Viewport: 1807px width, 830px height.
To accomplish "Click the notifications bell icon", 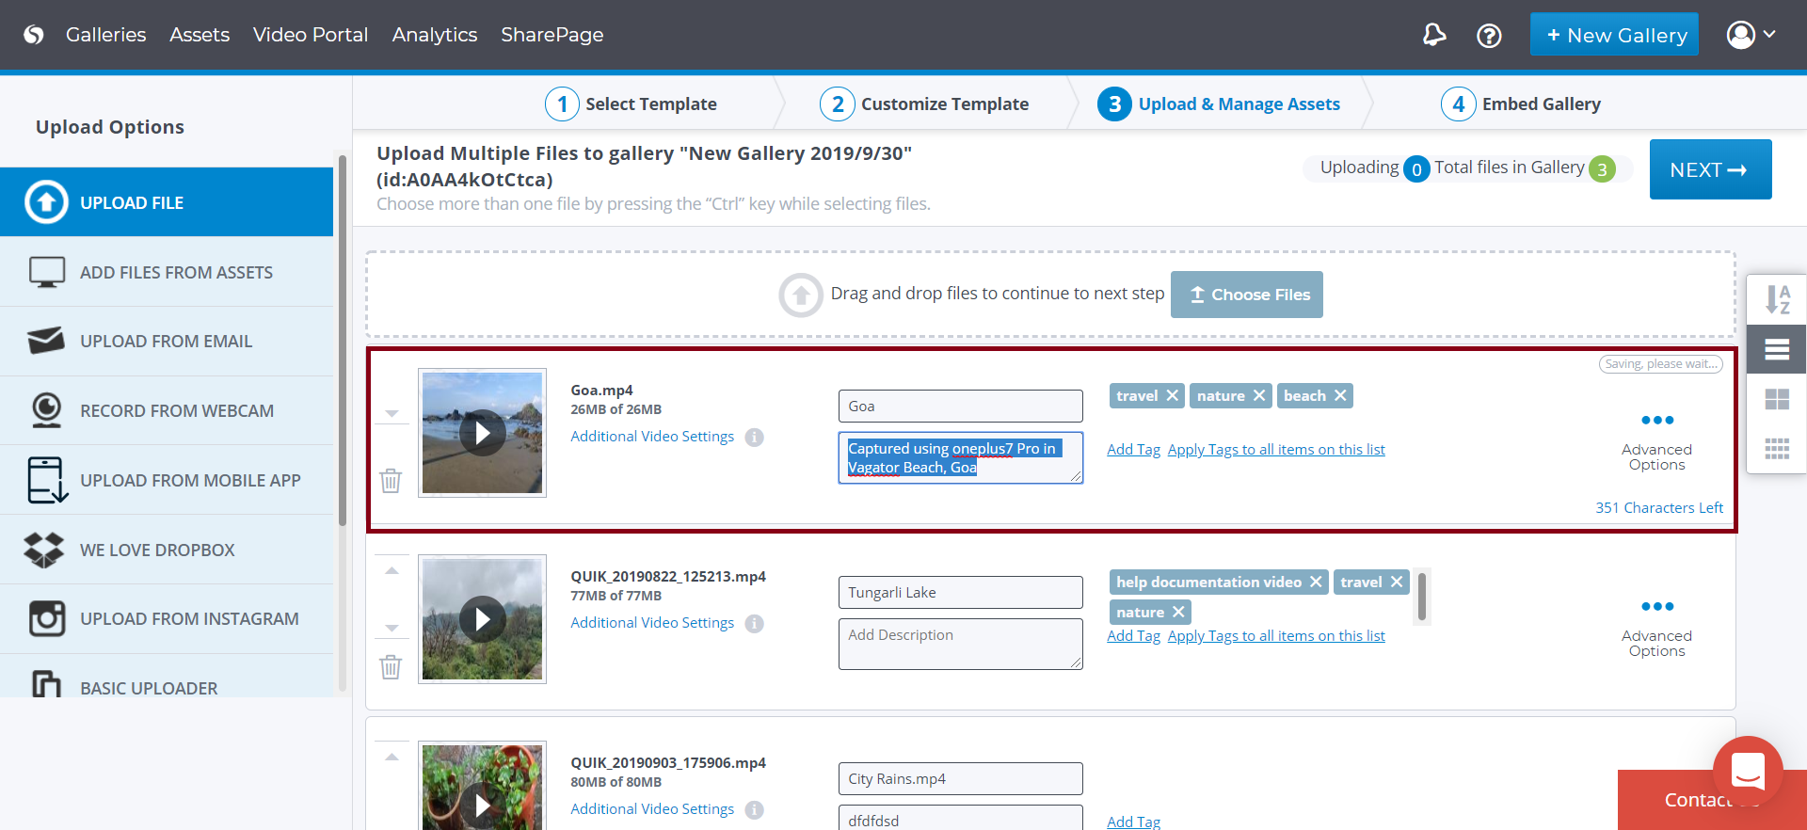I will point(1433,36).
